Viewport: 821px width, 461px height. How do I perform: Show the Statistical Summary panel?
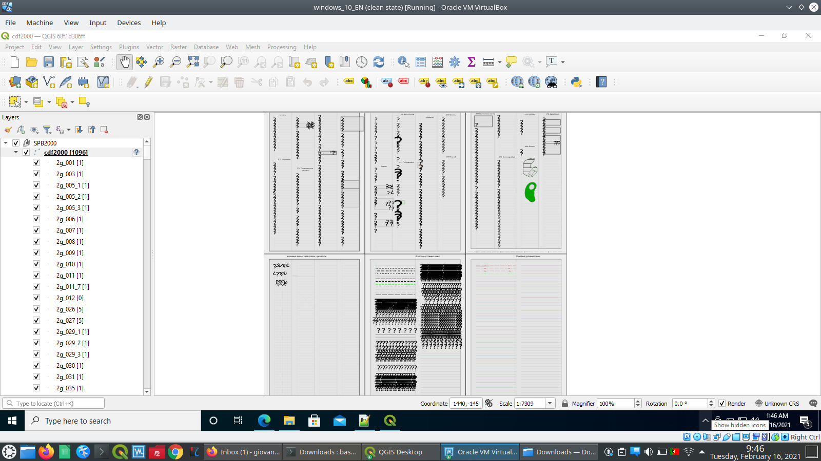[x=471, y=61]
